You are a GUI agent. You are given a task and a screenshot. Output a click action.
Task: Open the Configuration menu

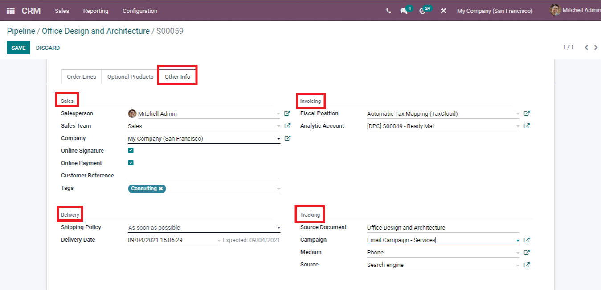click(140, 11)
